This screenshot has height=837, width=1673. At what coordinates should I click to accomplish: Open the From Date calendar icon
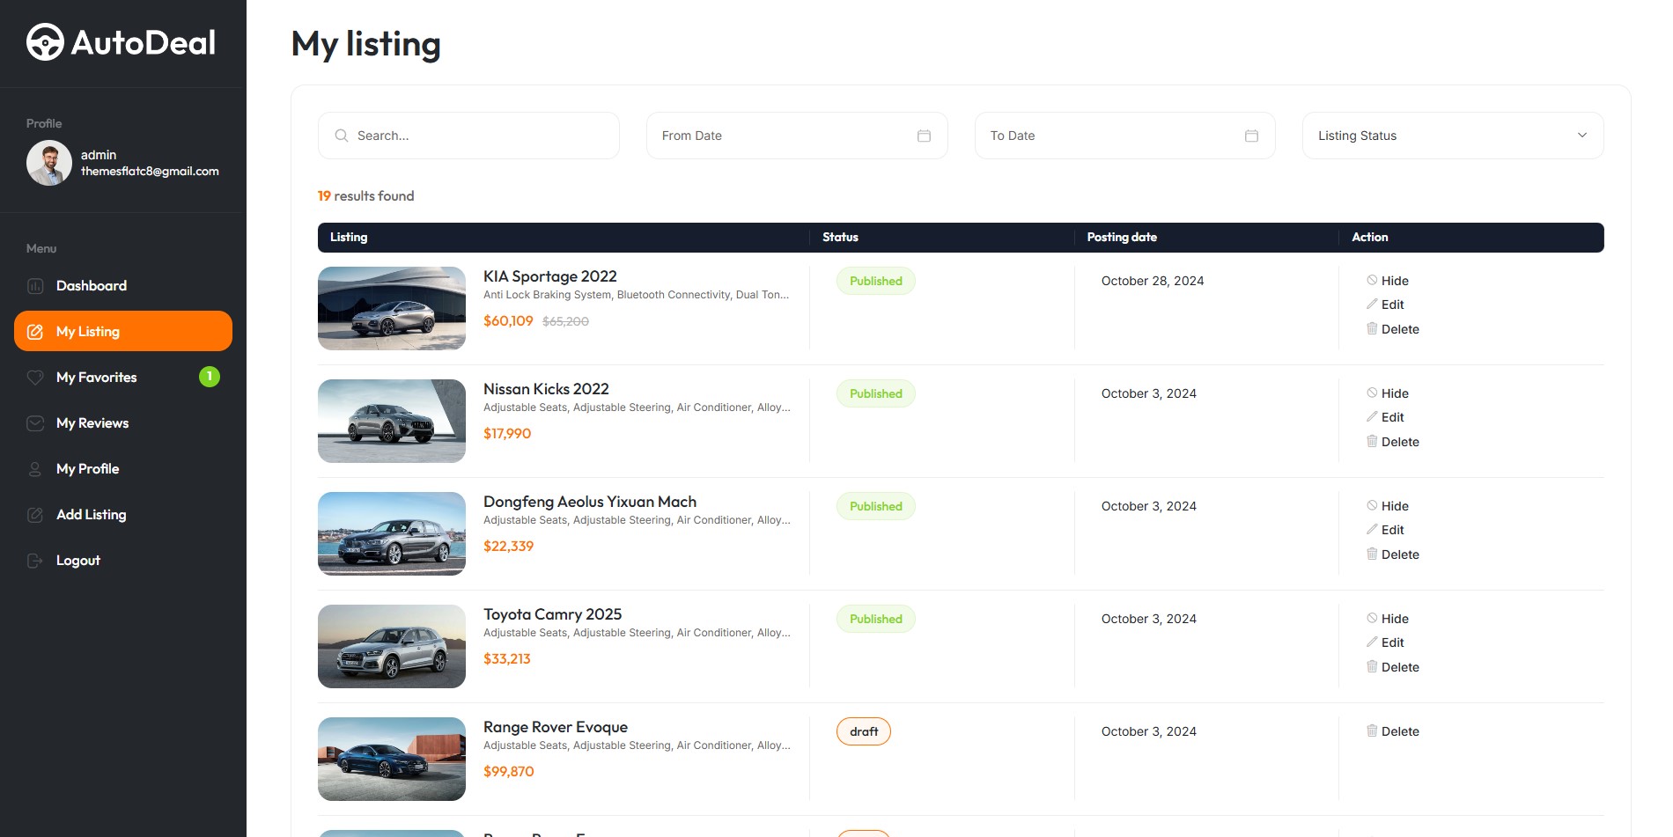pos(924,136)
